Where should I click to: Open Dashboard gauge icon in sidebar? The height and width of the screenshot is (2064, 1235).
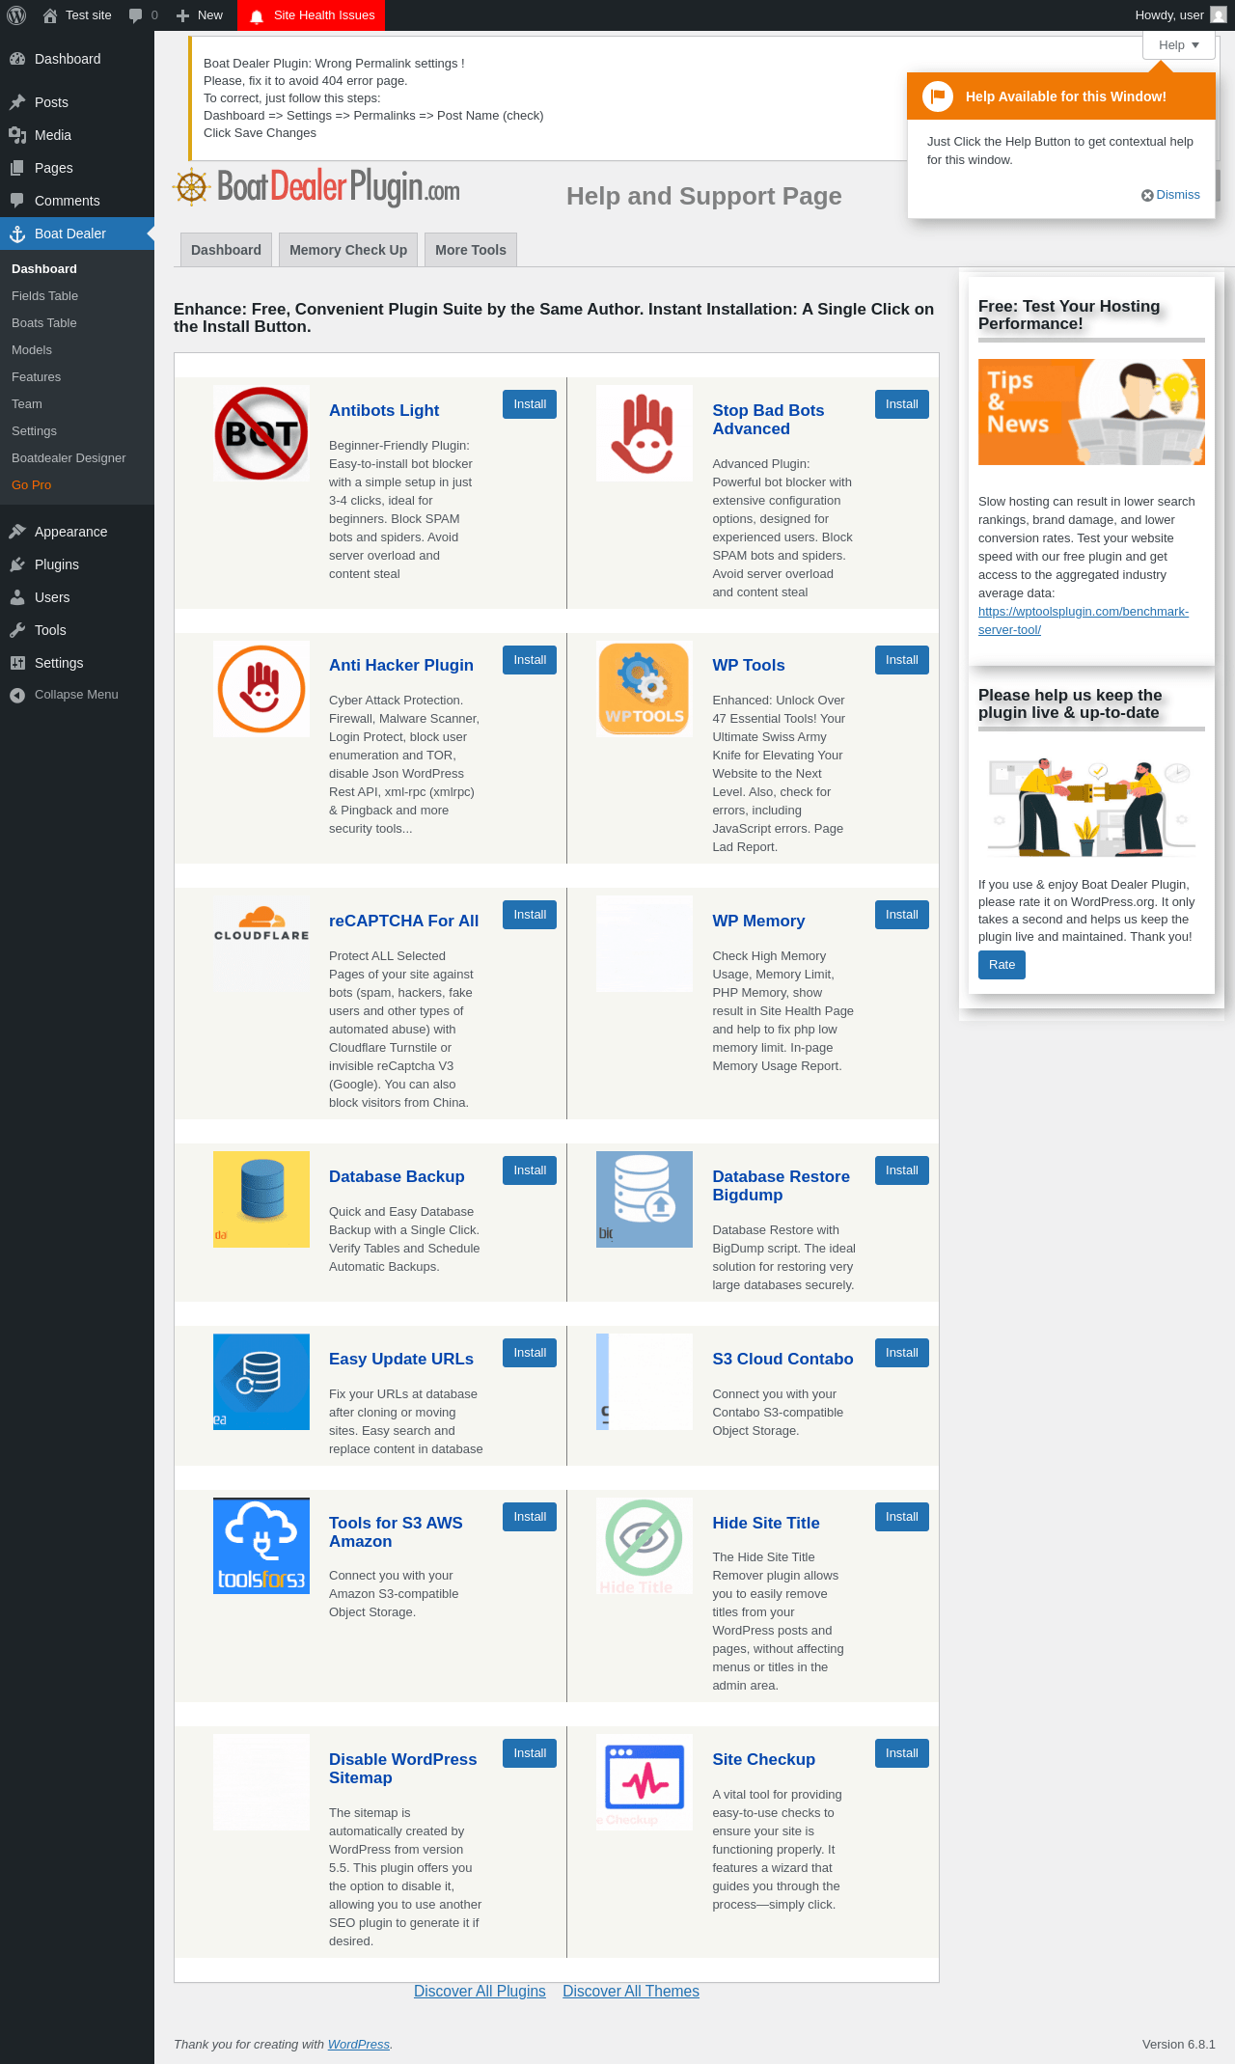tap(17, 59)
